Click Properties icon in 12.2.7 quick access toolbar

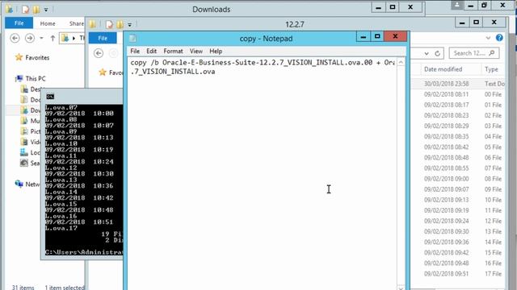coord(109,24)
